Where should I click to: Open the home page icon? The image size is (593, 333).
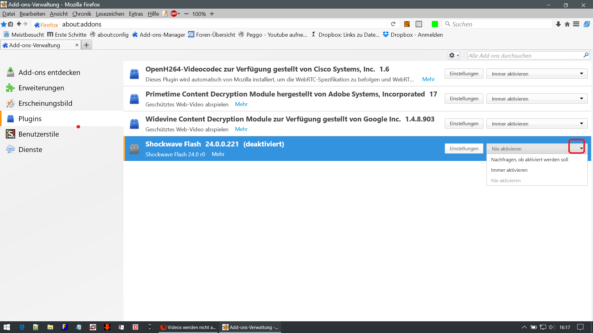point(567,24)
